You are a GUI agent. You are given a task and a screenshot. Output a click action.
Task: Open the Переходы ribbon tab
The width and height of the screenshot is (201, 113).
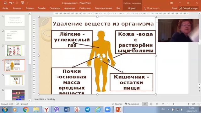pos(55,8)
